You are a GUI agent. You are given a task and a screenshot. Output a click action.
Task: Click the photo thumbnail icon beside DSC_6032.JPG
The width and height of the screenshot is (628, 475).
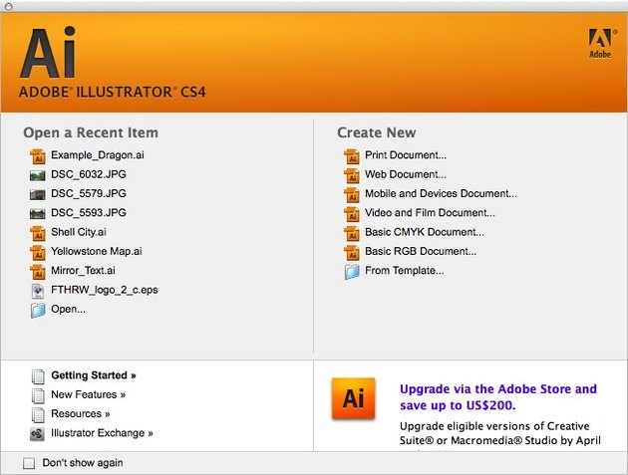(38, 175)
